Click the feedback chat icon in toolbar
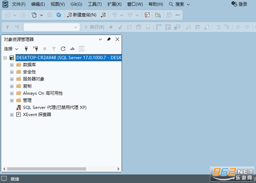 coord(169,15)
